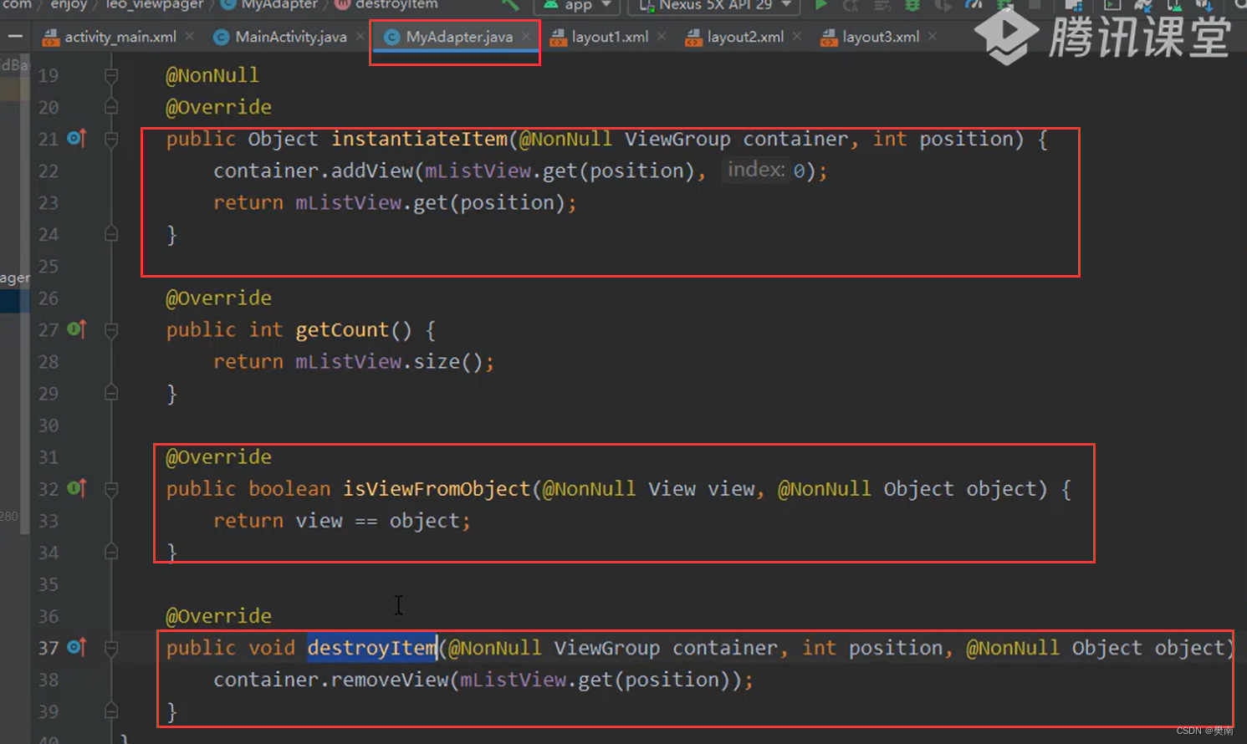
Task: Open the layout3.xml tab
Action: point(880,37)
